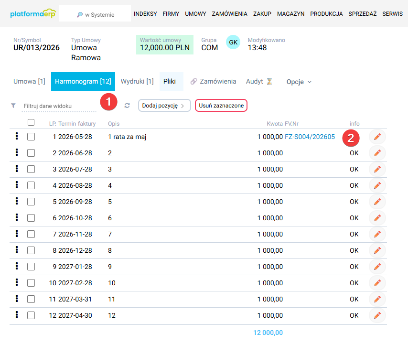Open the SERWIS menu

point(392,14)
